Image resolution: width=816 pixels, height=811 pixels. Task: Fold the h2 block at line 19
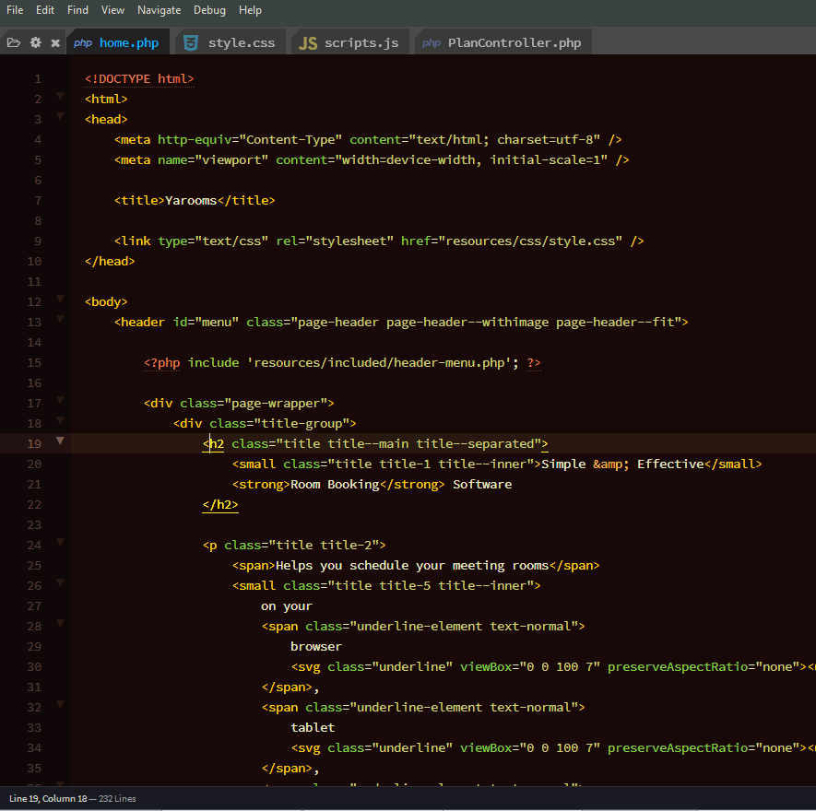coord(60,441)
